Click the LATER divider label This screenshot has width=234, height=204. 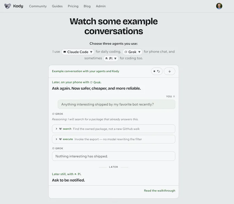click(113, 167)
